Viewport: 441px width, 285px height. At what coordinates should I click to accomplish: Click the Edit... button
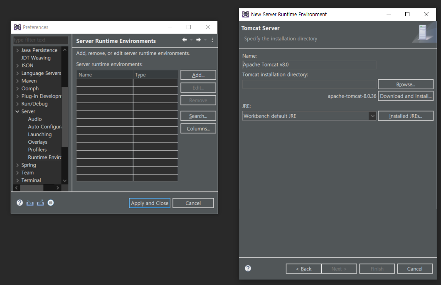(198, 88)
